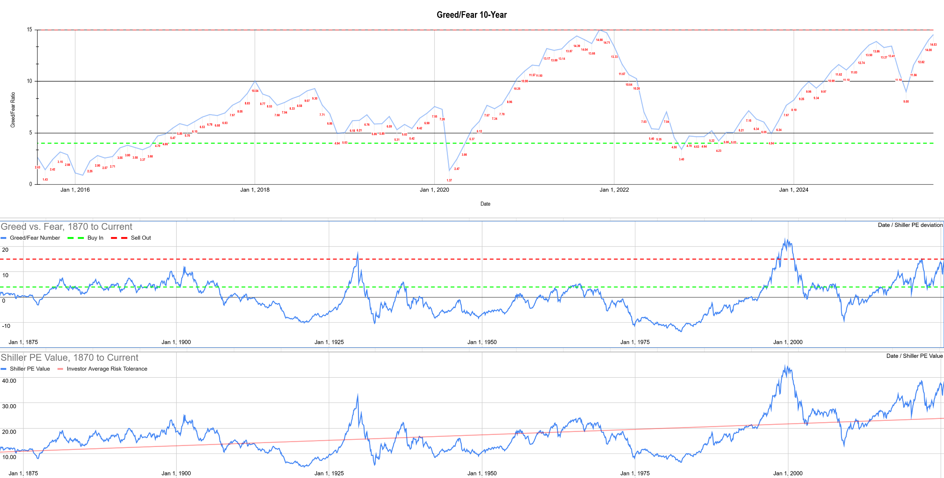Screen dimensions: 944x478
Task: Click the 9.30 data label
Action: tap(315, 99)
